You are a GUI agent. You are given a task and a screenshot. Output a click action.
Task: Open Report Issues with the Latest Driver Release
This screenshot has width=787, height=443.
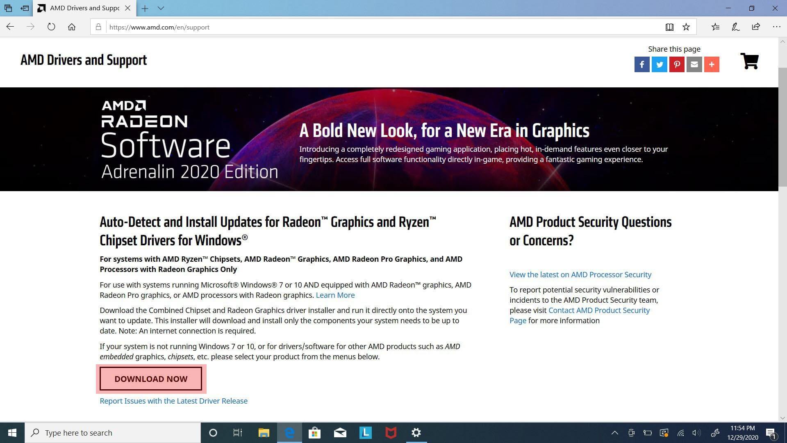pos(173,401)
